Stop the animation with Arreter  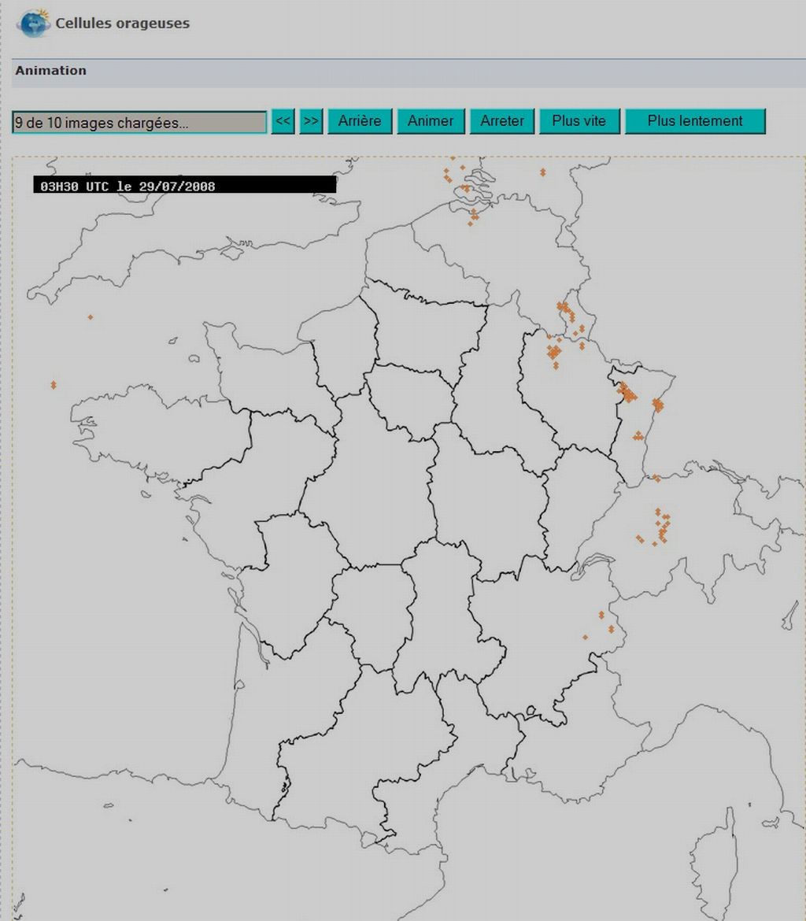click(501, 121)
